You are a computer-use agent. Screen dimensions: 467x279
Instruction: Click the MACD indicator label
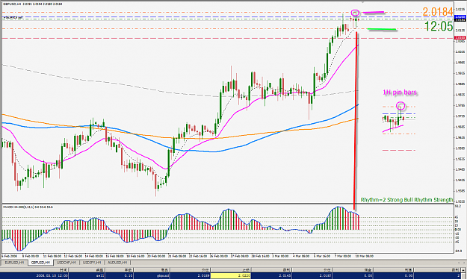28,207
